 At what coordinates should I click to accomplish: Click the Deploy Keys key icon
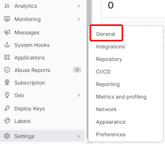tap(7, 109)
